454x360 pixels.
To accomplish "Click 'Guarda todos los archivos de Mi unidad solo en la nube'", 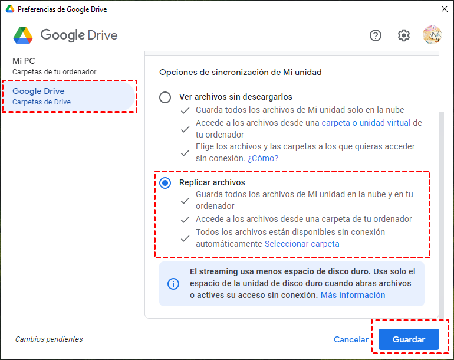I will (x=300, y=110).
